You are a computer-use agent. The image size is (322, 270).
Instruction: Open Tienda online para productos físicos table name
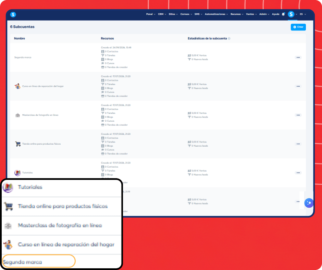pyautogui.click(x=41, y=144)
